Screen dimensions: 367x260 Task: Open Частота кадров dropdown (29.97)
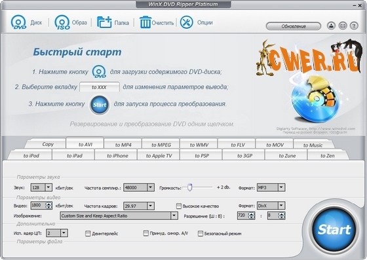pos(139,206)
